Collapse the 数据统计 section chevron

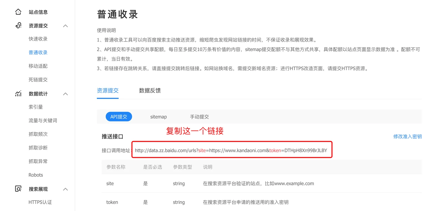click(x=65, y=94)
